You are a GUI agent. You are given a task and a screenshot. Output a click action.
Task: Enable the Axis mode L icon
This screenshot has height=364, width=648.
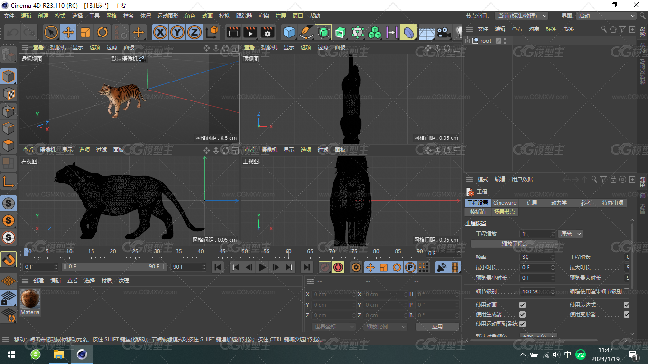[x=9, y=181]
